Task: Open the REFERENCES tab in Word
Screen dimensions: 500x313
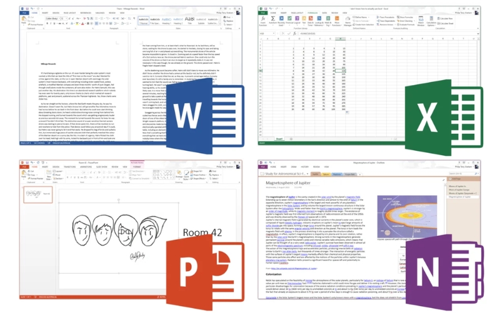Action: [86, 13]
